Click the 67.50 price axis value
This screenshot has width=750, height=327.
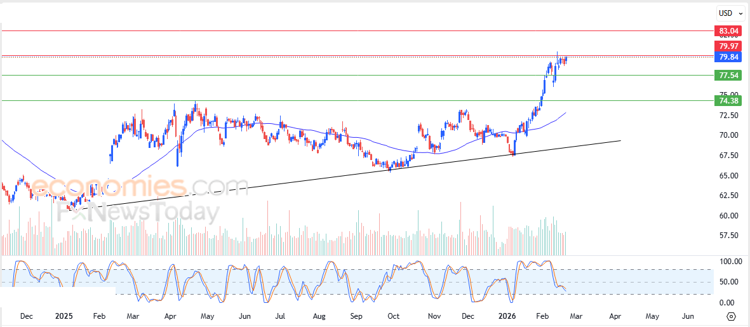click(x=728, y=156)
